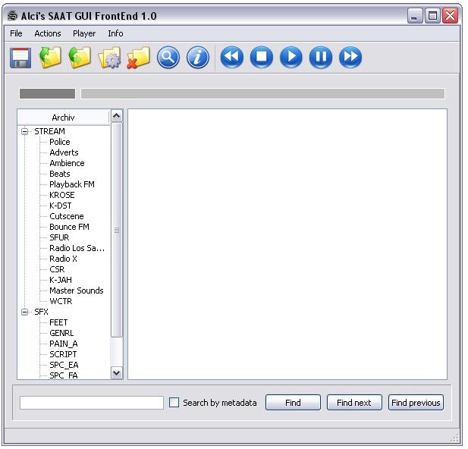Click the tree scrollbar down arrow
This screenshot has height=449, width=468.
coord(117,373)
